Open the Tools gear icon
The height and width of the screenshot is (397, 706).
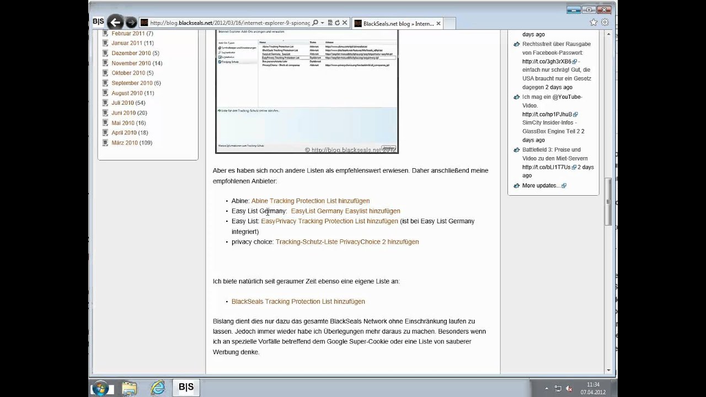point(605,23)
